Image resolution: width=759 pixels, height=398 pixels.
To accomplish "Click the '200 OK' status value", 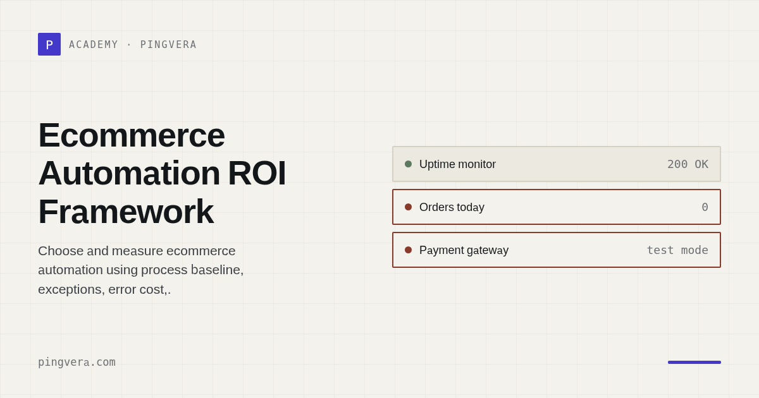I will pos(688,164).
